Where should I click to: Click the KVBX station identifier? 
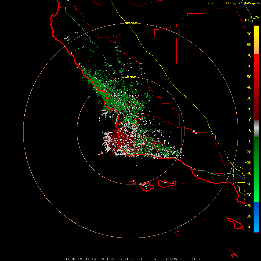(x=157, y=259)
